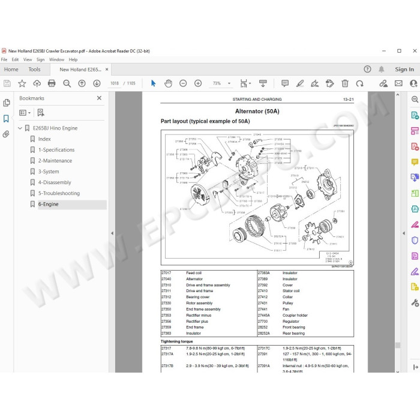420x420 pixels.
Task: Open fit page options tool
Action: point(245,83)
